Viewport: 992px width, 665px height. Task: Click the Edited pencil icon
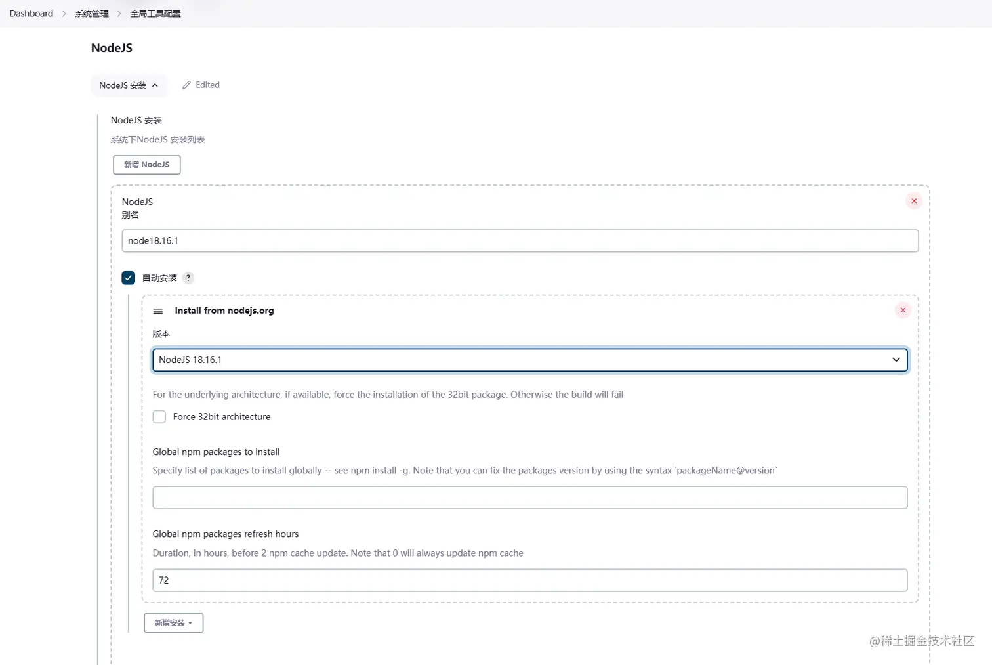tap(186, 85)
